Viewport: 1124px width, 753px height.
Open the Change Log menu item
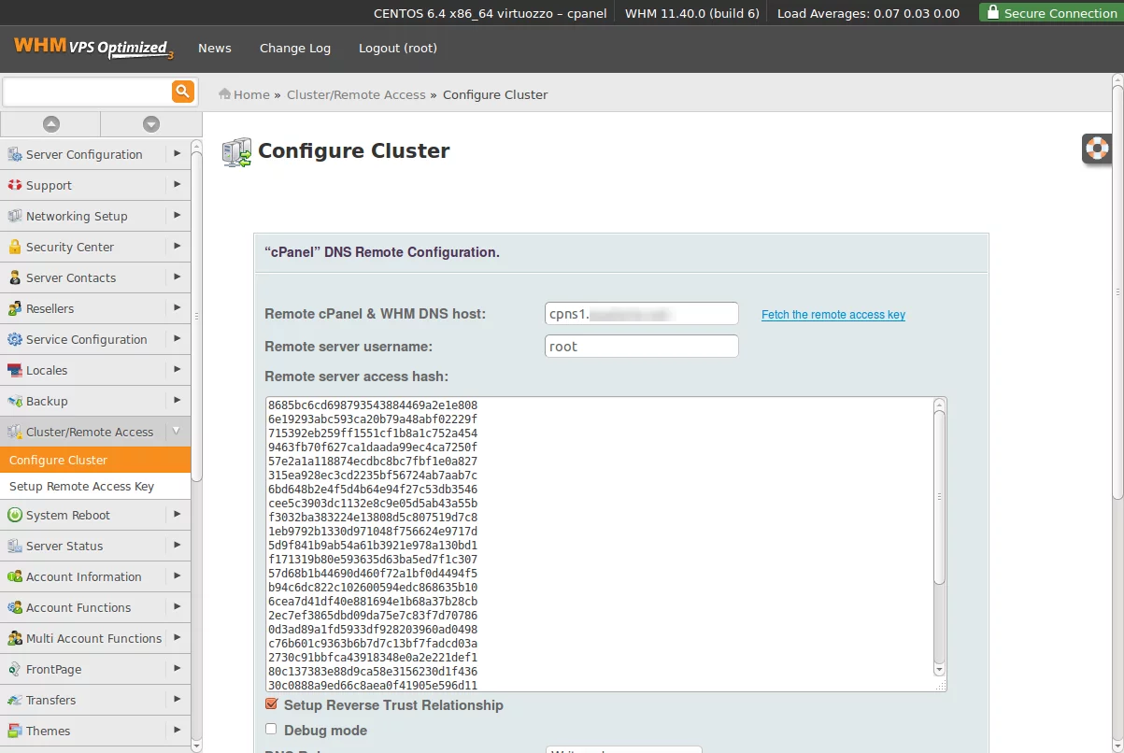tap(295, 48)
